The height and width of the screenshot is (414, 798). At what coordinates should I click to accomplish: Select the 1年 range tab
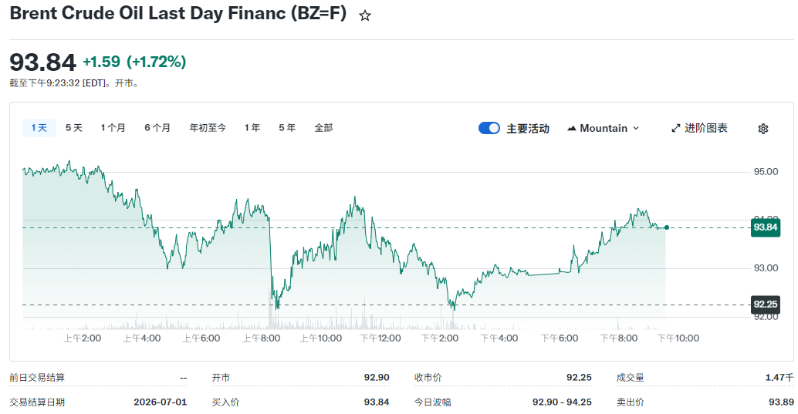[252, 128]
